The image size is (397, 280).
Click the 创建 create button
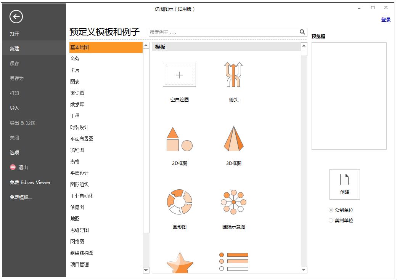[344, 184]
